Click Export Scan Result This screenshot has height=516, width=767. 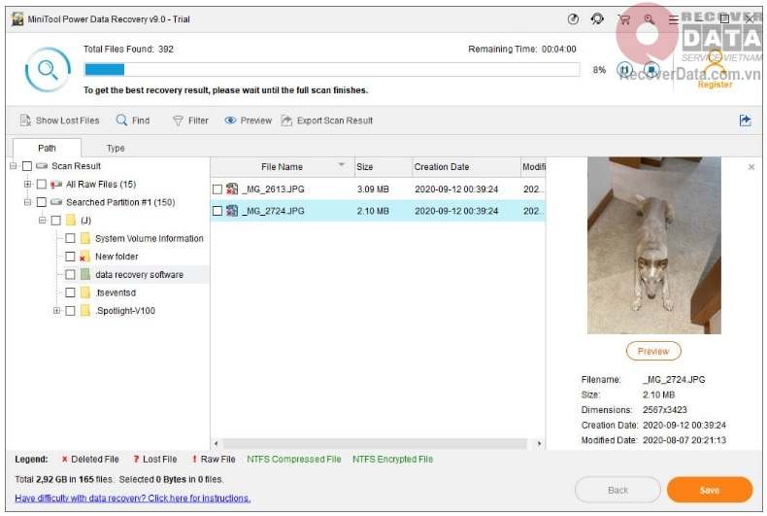[x=327, y=120]
